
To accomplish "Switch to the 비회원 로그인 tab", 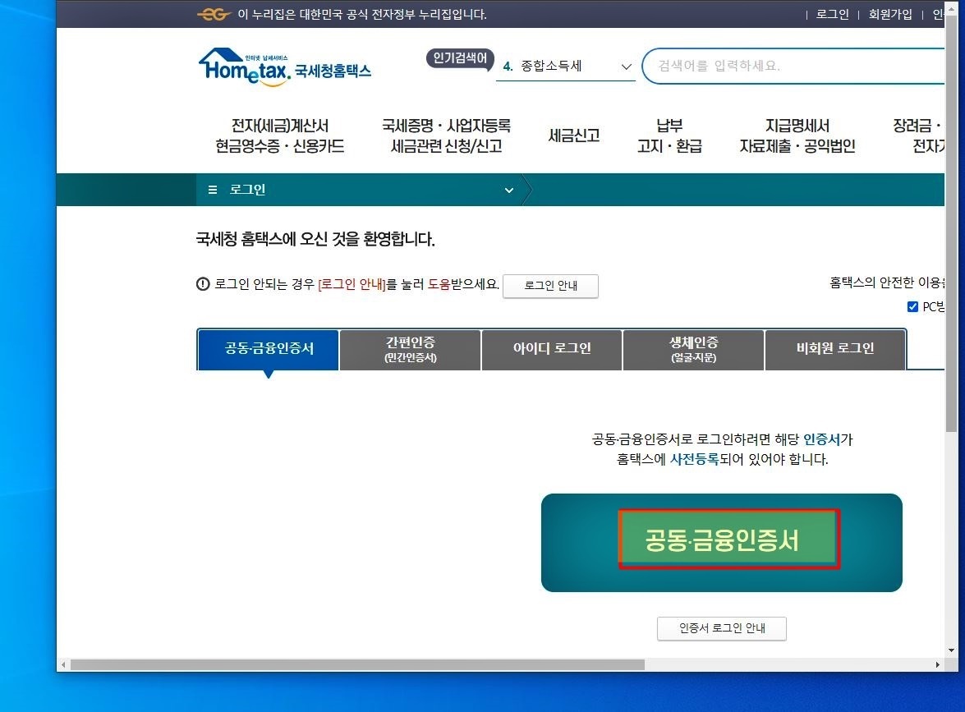I will pos(835,350).
